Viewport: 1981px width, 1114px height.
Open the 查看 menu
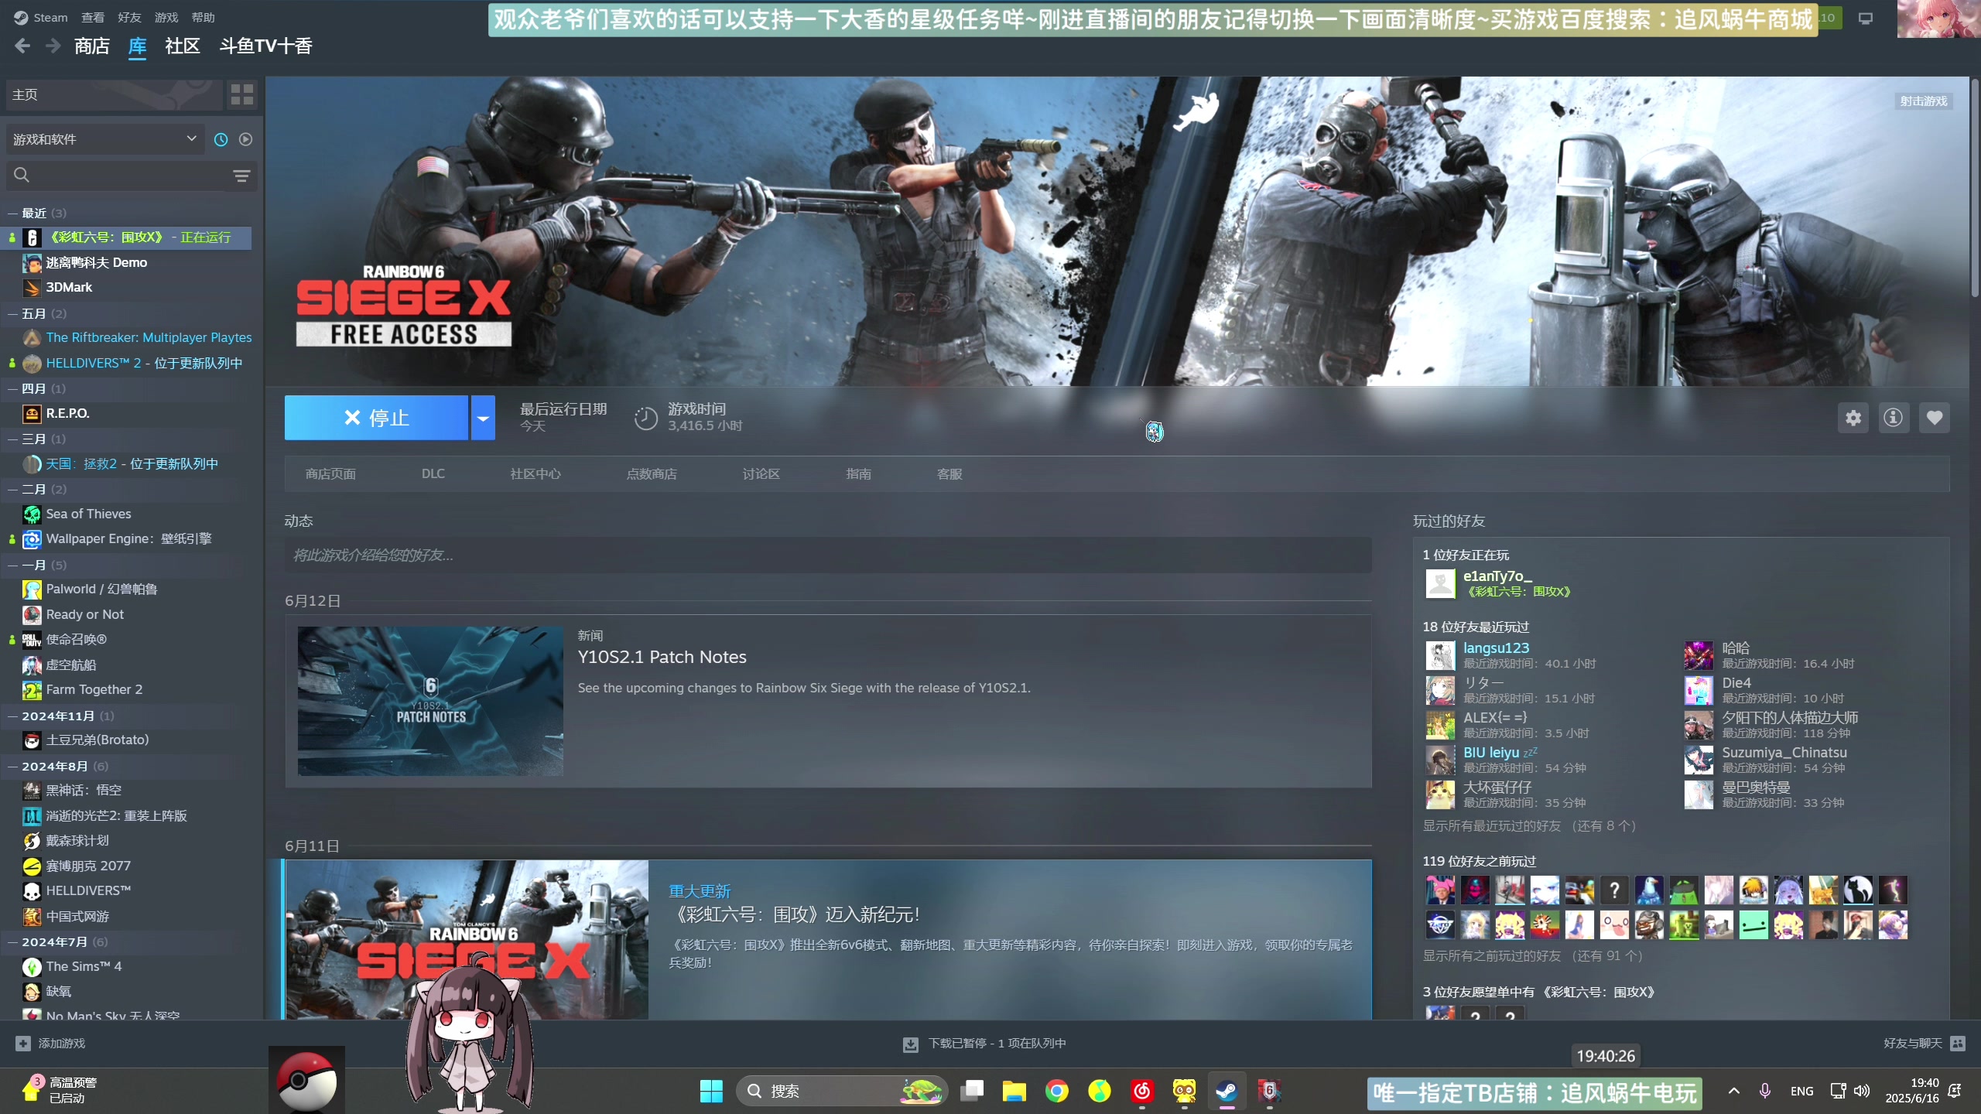point(93,17)
